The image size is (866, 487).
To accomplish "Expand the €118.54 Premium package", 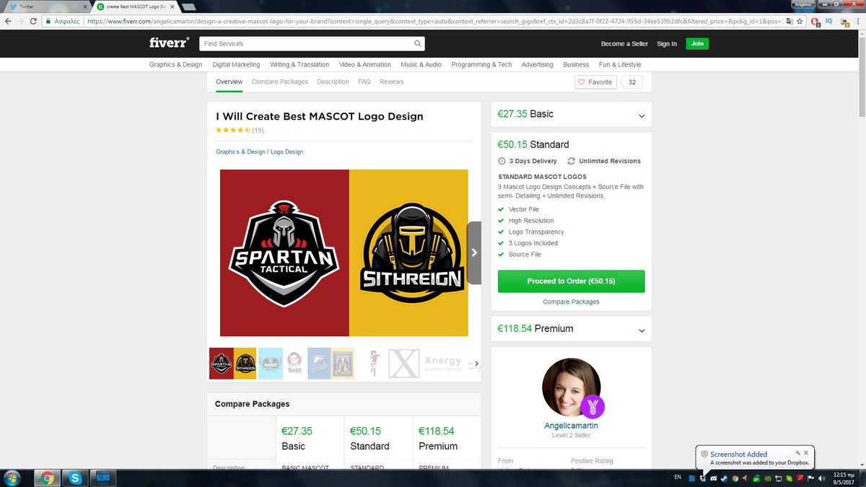I will 571,328.
